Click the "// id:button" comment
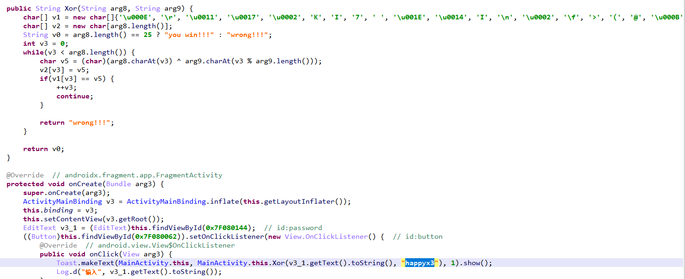The height and width of the screenshot is (279, 685). pyautogui.click(x=417, y=237)
